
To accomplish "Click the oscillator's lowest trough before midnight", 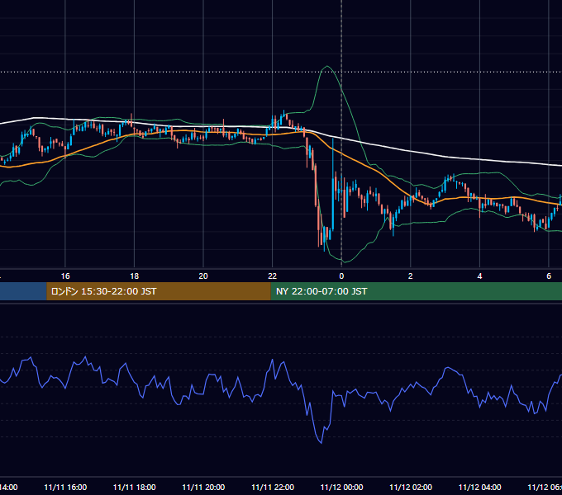I will (321, 442).
